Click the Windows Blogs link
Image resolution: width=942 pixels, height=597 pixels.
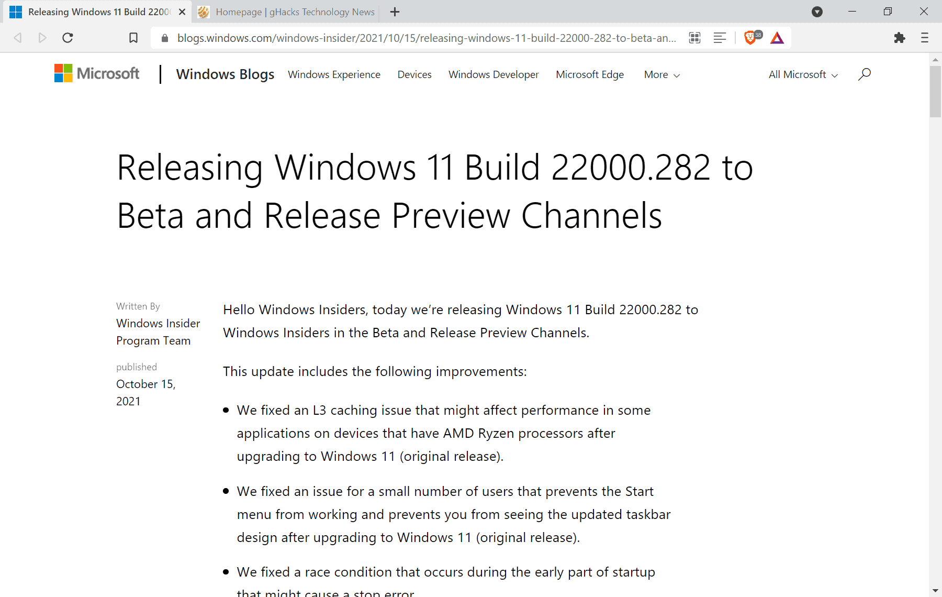(225, 74)
